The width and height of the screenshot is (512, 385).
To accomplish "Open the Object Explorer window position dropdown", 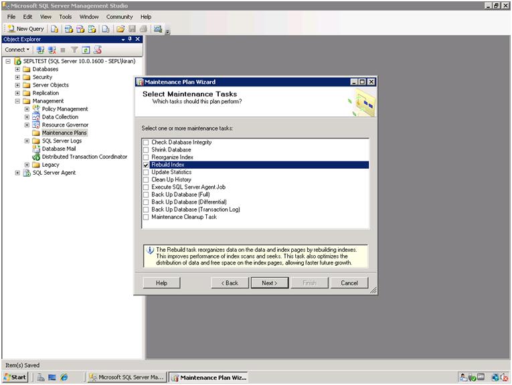I will pos(123,40).
